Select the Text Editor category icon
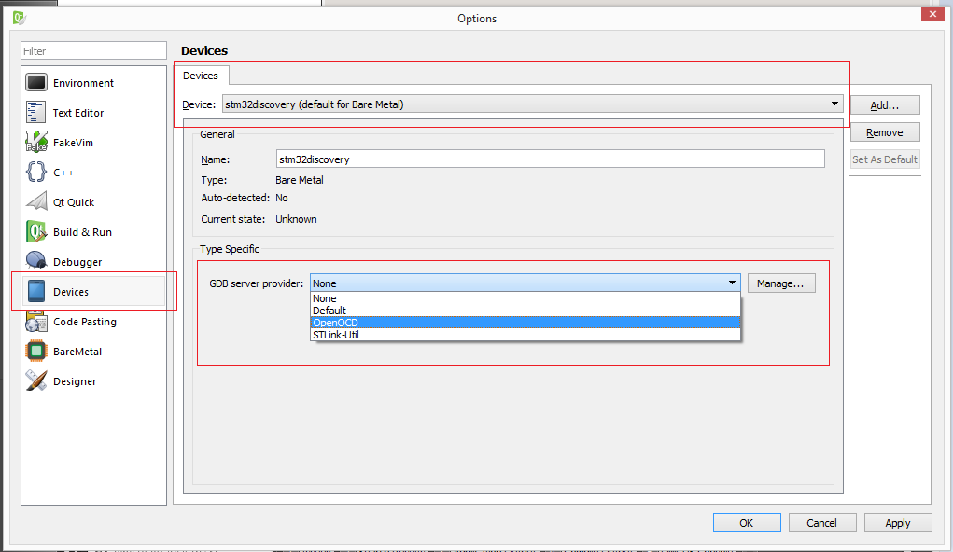 tap(35, 112)
